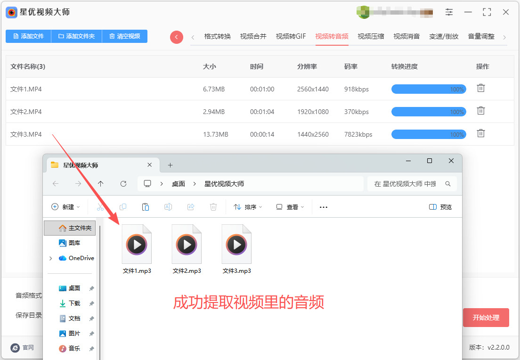Switch to the 视频消音 tab
520x360 pixels.
click(406, 36)
